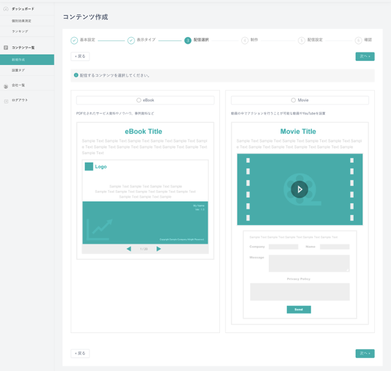
Task: Click the コンテンツ一覧 list icon in sidebar
Action: 6,48
